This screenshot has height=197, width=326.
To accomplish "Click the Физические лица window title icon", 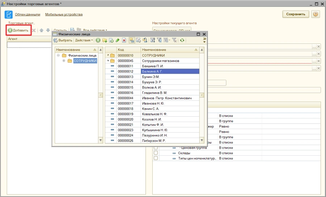I will (55, 34).
